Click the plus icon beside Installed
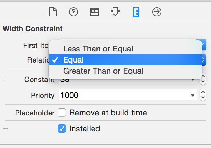 click(x=6, y=128)
